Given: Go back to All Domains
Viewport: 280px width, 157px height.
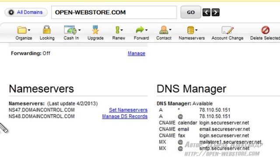Looking at the screenshot, I should 26,12.
